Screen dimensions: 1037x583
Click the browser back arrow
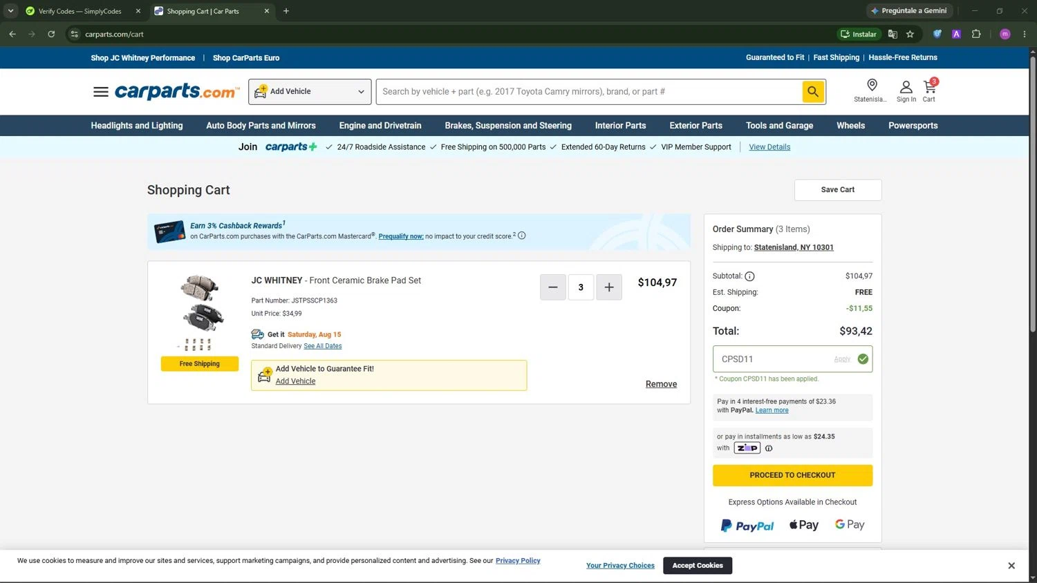[x=12, y=34]
